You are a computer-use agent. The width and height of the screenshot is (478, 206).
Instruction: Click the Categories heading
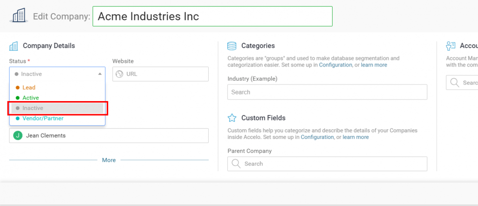point(258,46)
